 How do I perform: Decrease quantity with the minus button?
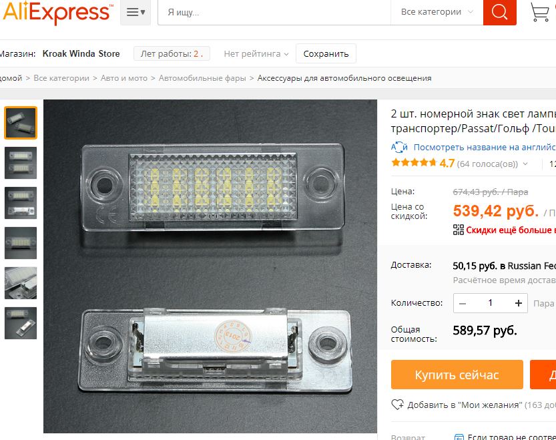[463, 303]
